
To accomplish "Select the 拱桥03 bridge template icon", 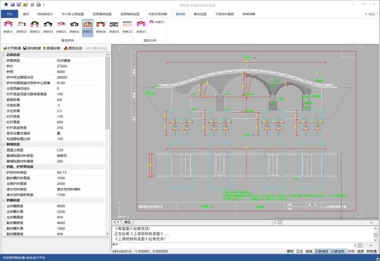I will (34, 27).
